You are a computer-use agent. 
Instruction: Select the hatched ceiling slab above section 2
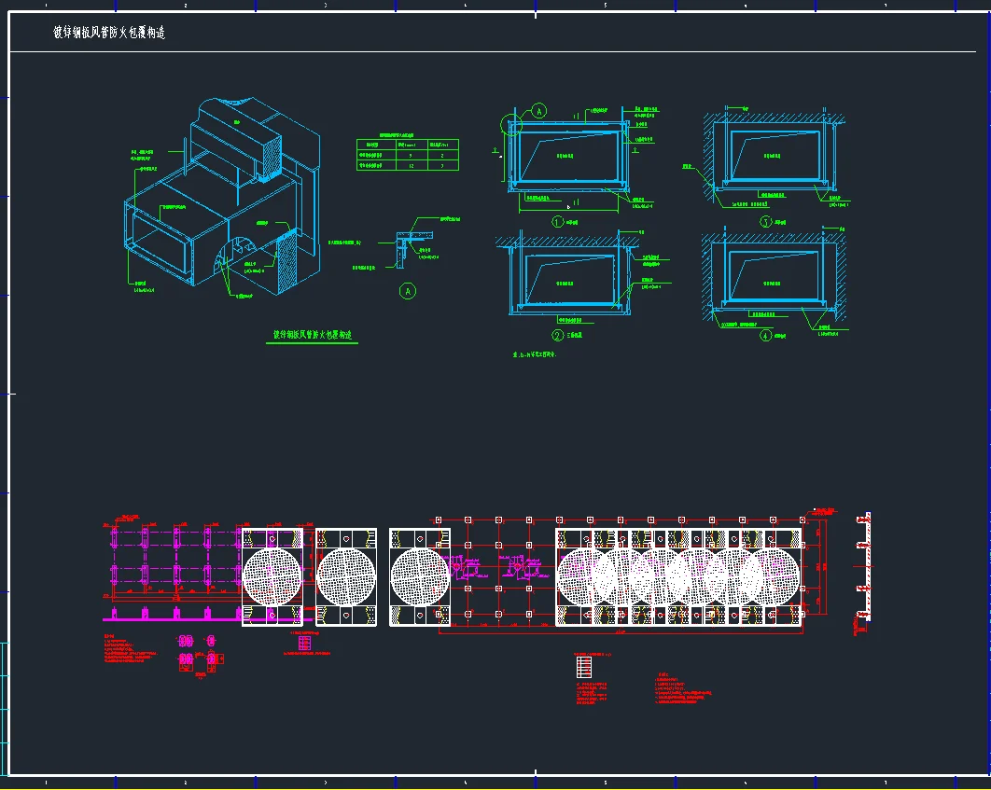tap(565, 242)
